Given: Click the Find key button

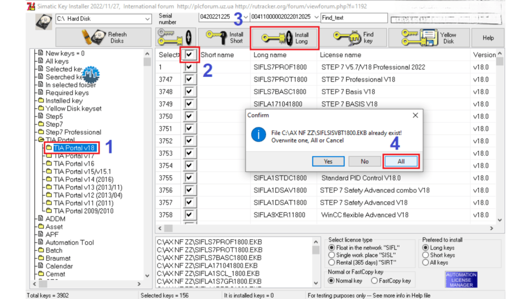Looking at the screenshot, I should [x=354, y=37].
